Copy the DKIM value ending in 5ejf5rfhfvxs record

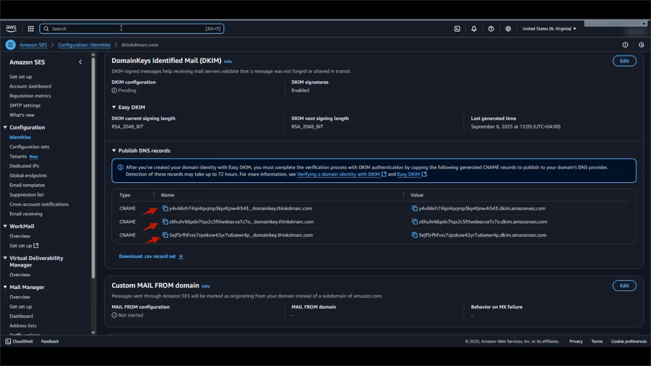(x=415, y=235)
